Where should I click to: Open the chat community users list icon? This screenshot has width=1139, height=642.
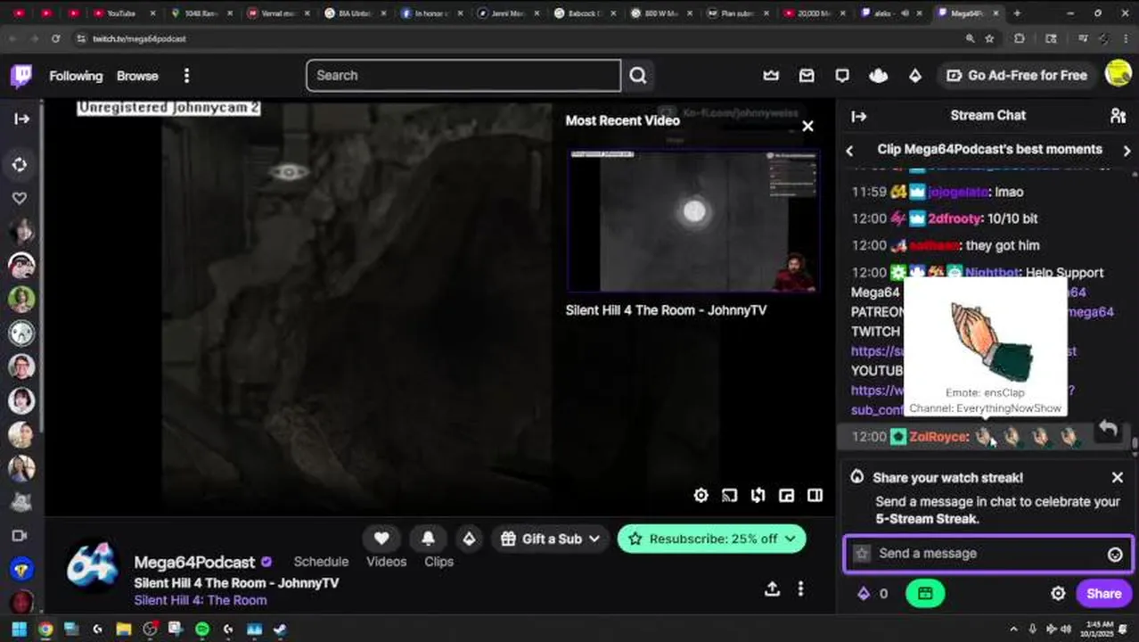(x=1118, y=116)
